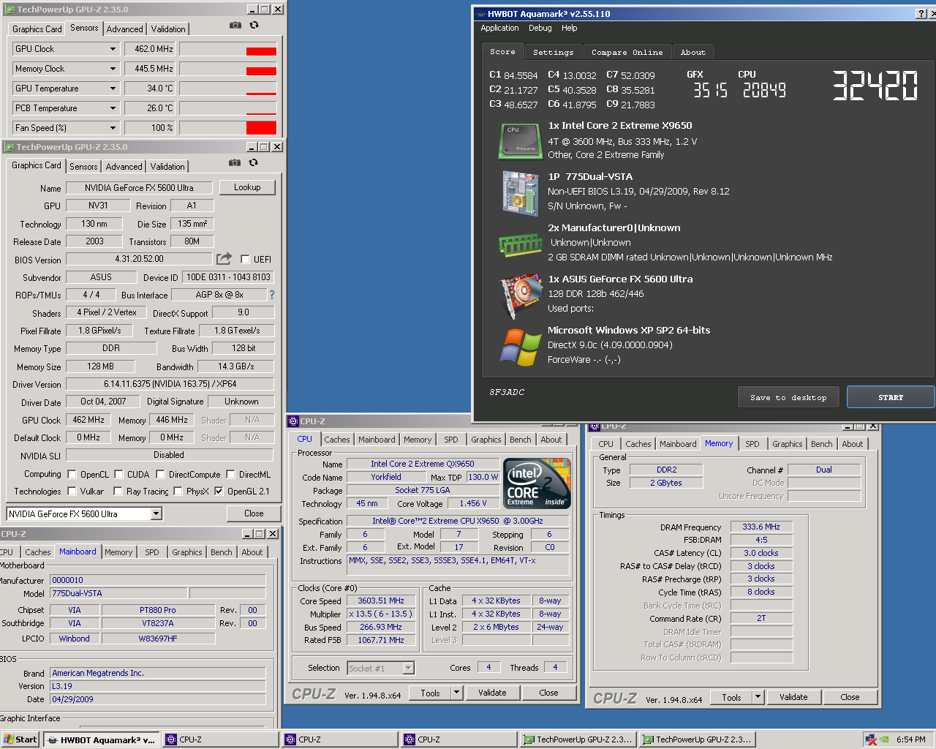This screenshot has width=936, height=749.
Task: Click the Lookup button in GPU-Z
Action: (247, 187)
